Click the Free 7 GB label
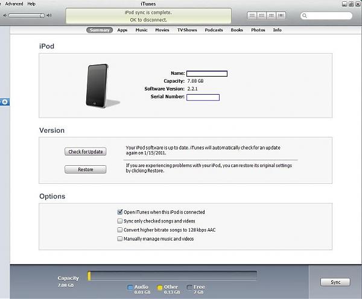 (199, 289)
